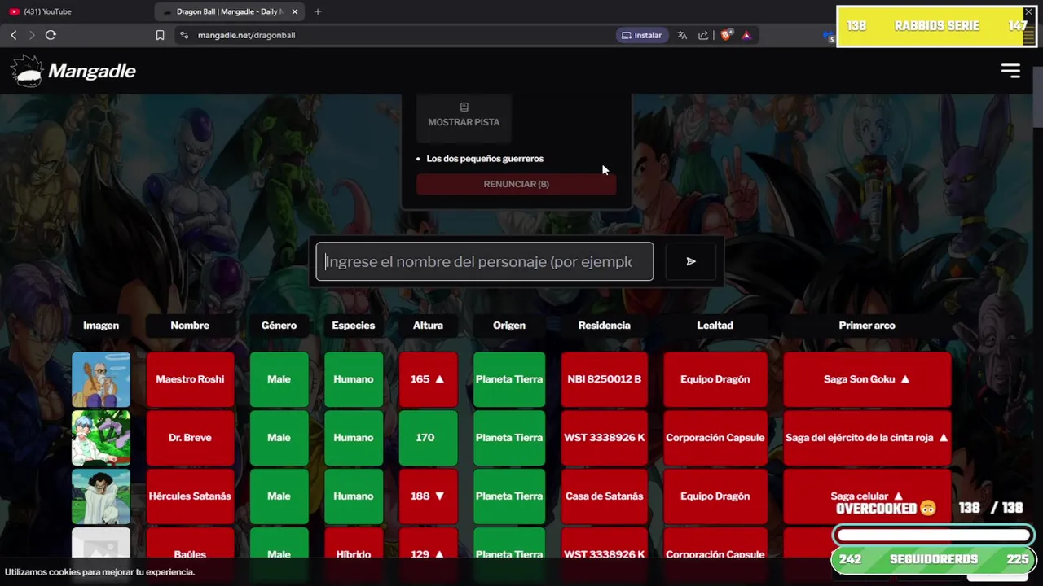The height and width of the screenshot is (586, 1043).
Task: Click the height cell 165
Action: (x=428, y=379)
